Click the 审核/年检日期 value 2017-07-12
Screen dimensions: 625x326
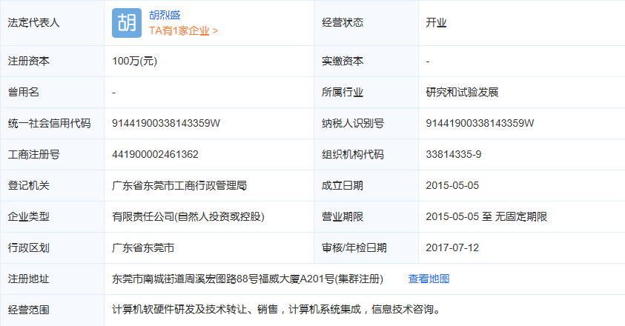point(452,247)
